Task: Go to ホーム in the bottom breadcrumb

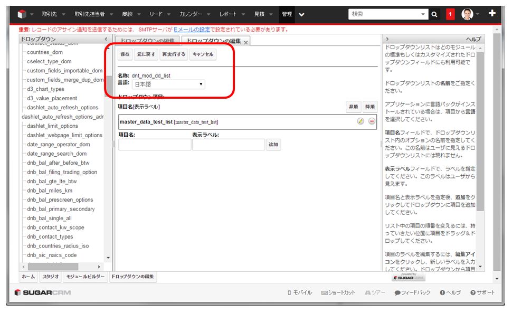Action: click(29, 277)
